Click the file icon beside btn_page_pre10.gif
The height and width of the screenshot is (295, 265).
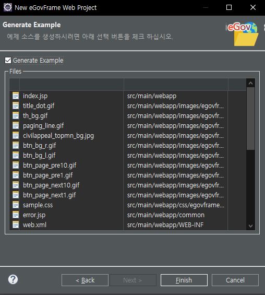coord(16,165)
